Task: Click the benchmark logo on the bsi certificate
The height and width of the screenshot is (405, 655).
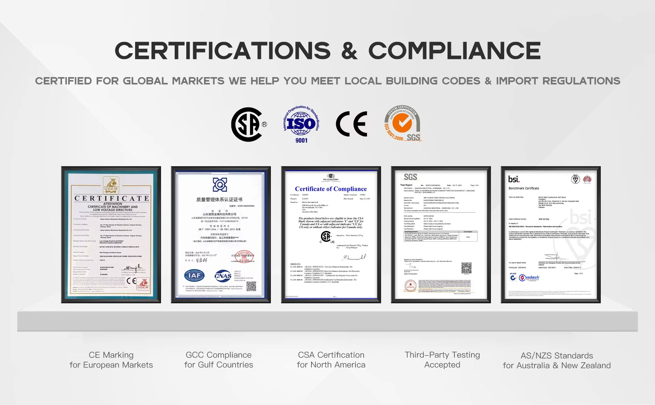Action: click(x=529, y=278)
